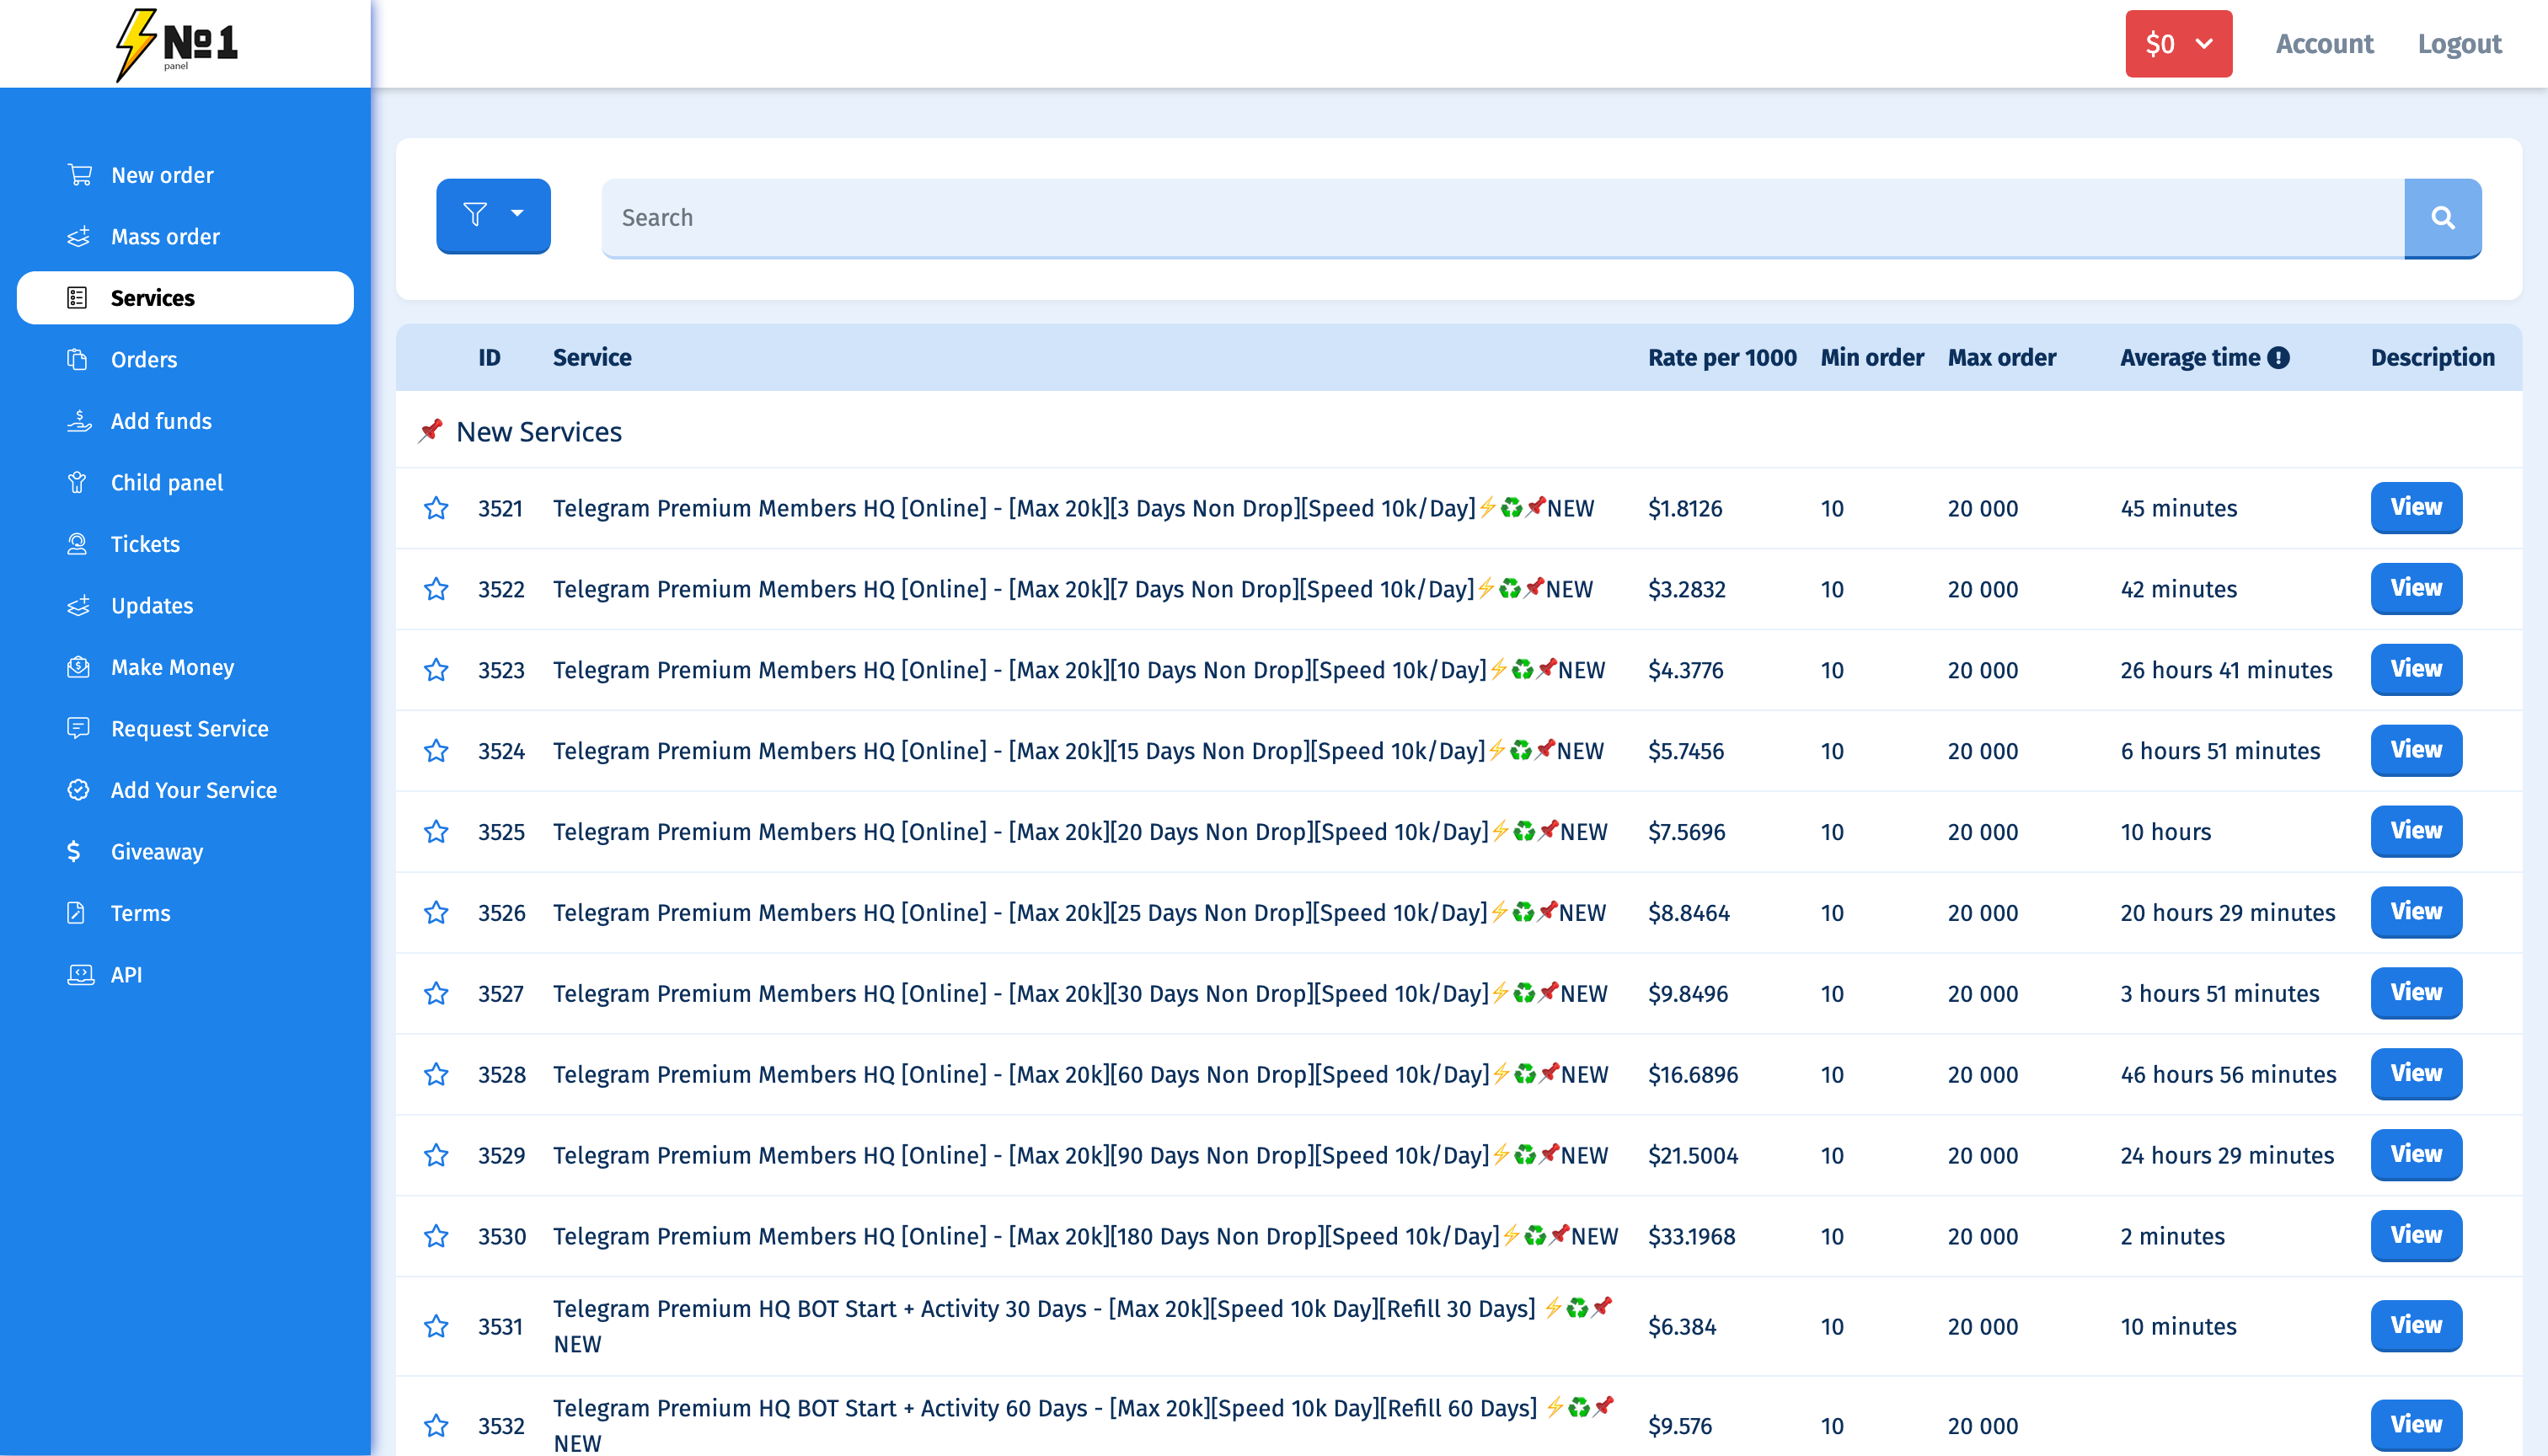This screenshot has height=1456, width=2548.
Task: Star service 3530 as favorite
Action: point(436,1236)
